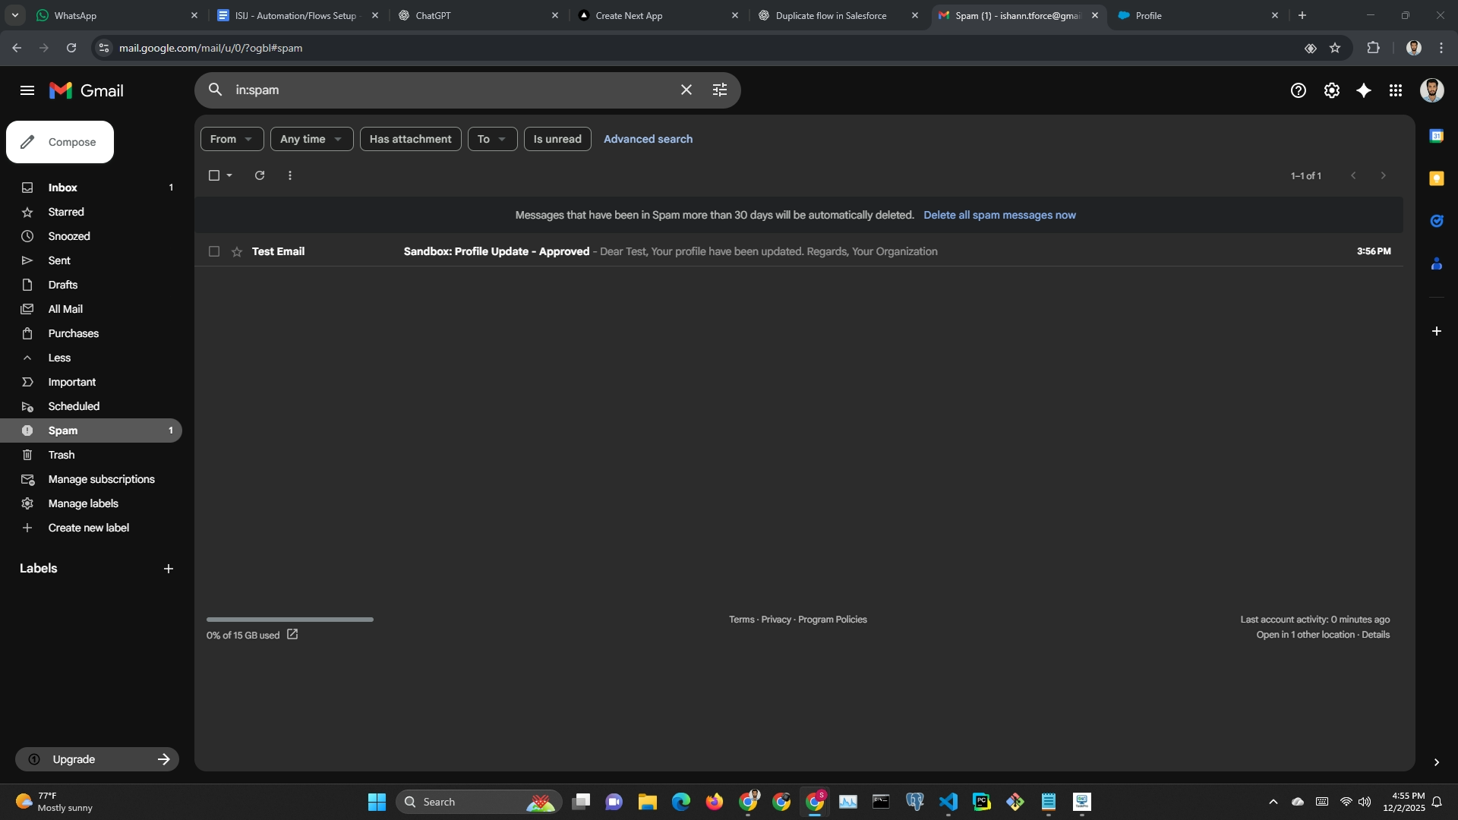Star the Test Email message
The width and height of the screenshot is (1458, 820).
point(237,251)
